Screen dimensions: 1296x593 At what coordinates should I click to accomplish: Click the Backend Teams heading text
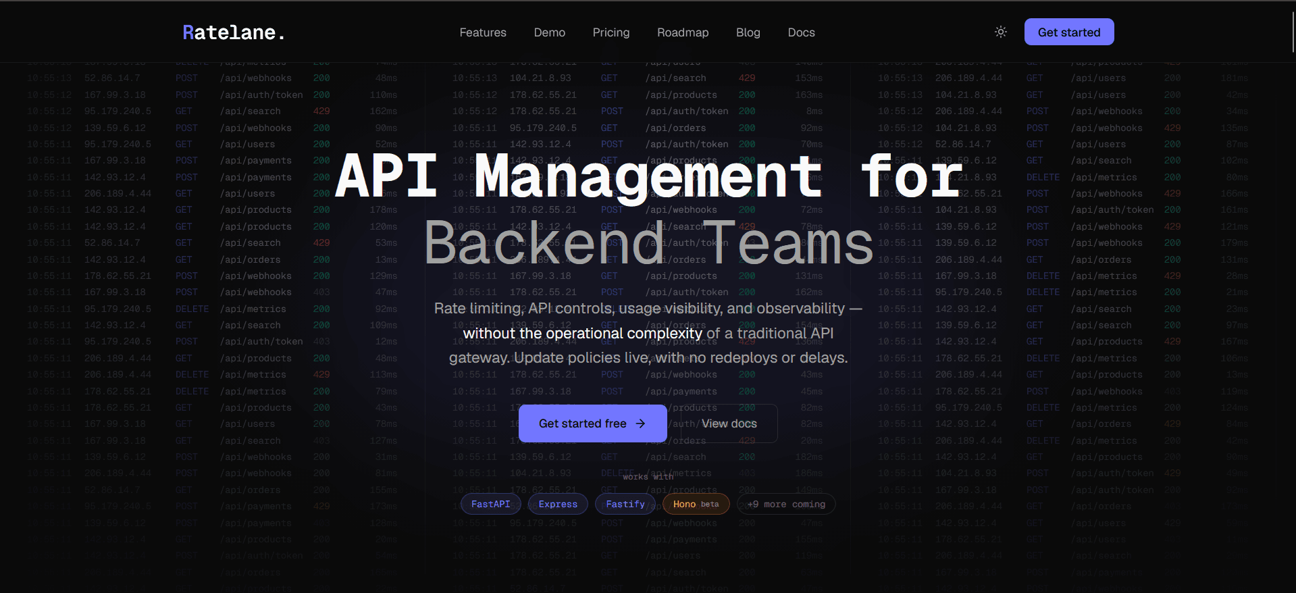click(x=648, y=243)
